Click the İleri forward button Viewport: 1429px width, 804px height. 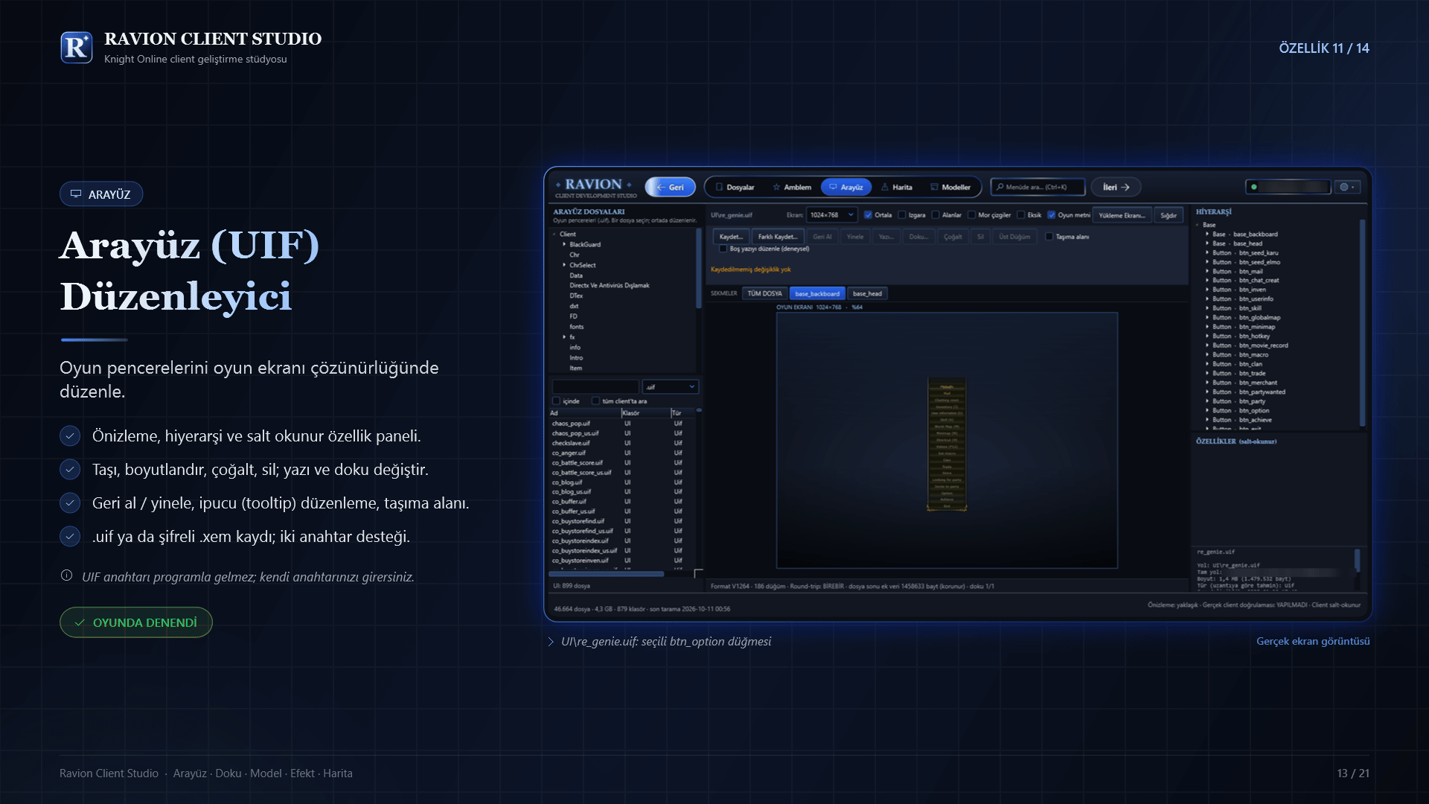click(x=1116, y=187)
